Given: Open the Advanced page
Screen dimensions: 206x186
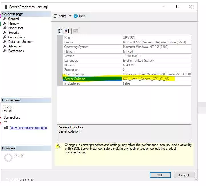Looking at the screenshot, I should coord(15,46).
